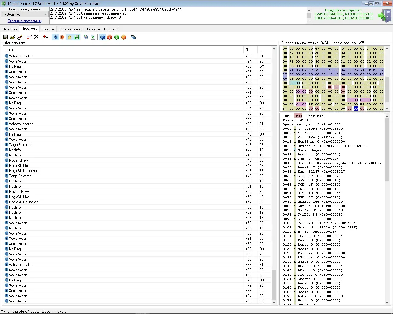Select NpcInfo packet number 459
393x314 pixels.
tap(138, 228)
